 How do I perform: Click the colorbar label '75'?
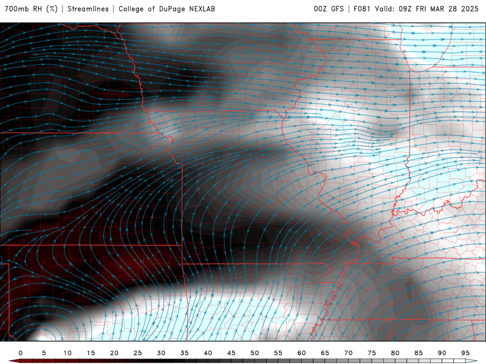point(372,353)
